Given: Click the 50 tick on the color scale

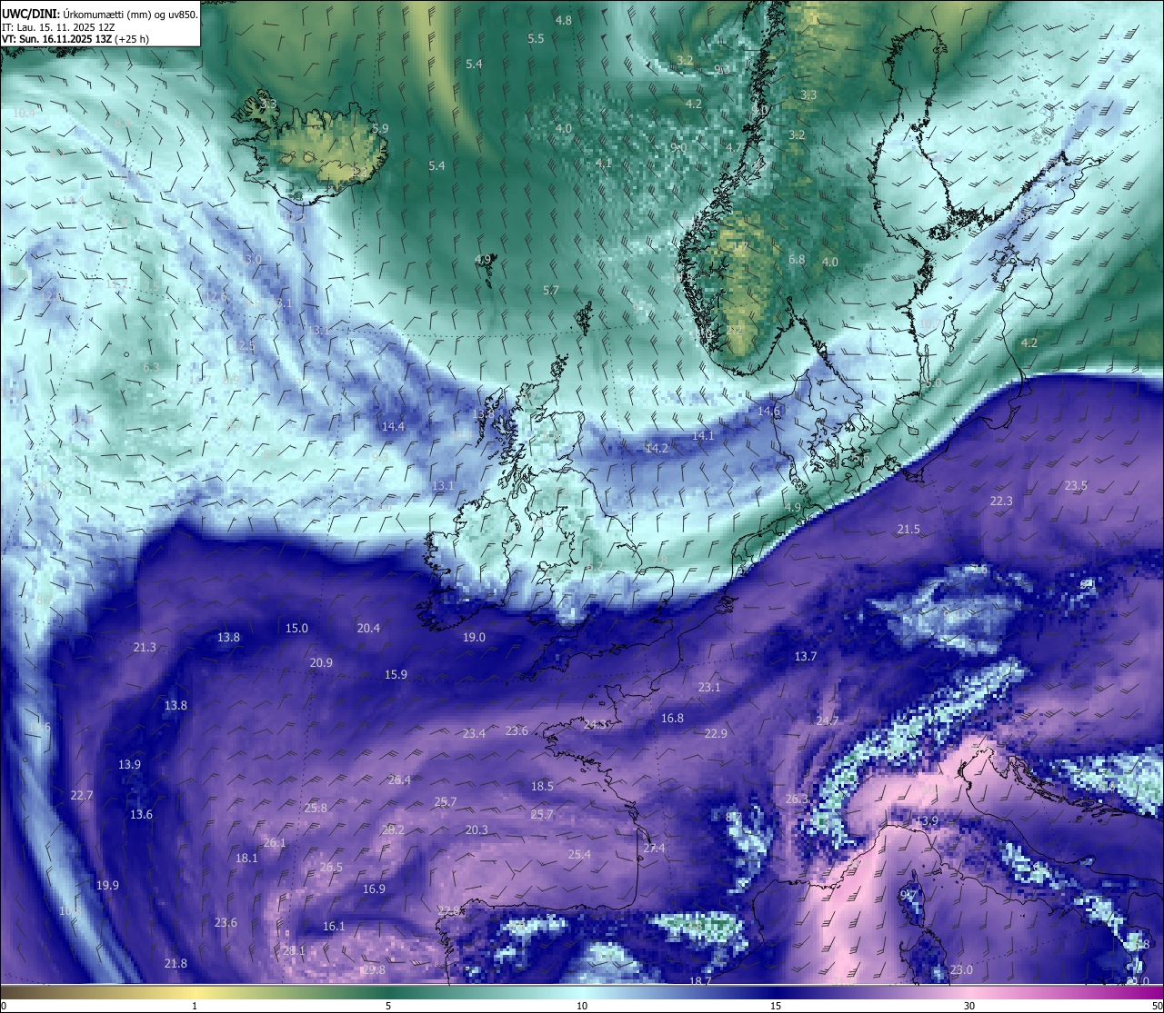Looking at the screenshot, I should 1158,1006.
